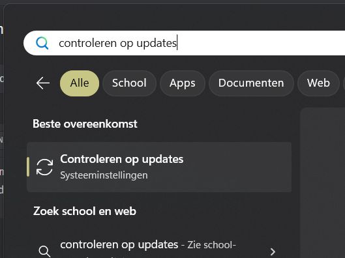Viewport: 345px width, 258px height.
Task: Switch to the Web filter
Action: pyautogui.click(x=318, y=83)
